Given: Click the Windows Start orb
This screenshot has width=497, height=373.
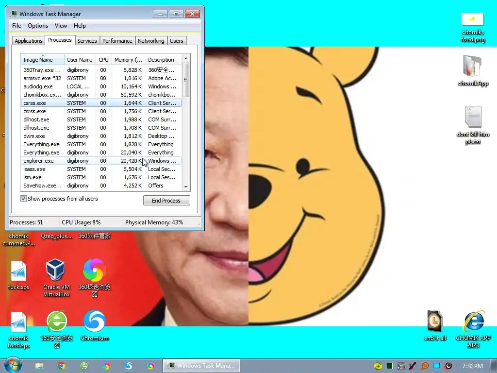Looking at the screenshot, I should point(13,365).
